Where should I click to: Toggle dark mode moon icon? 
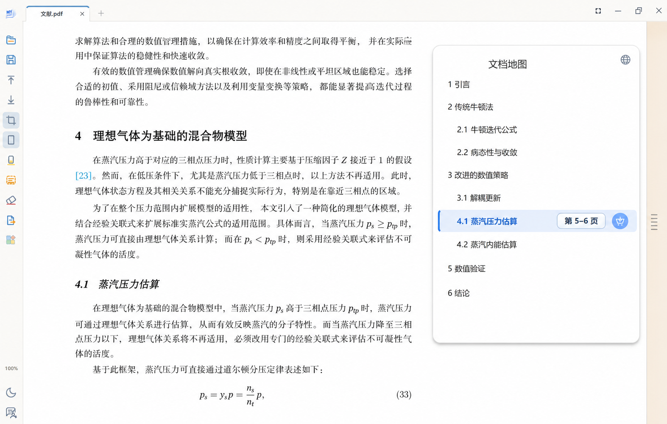point(11,393)
